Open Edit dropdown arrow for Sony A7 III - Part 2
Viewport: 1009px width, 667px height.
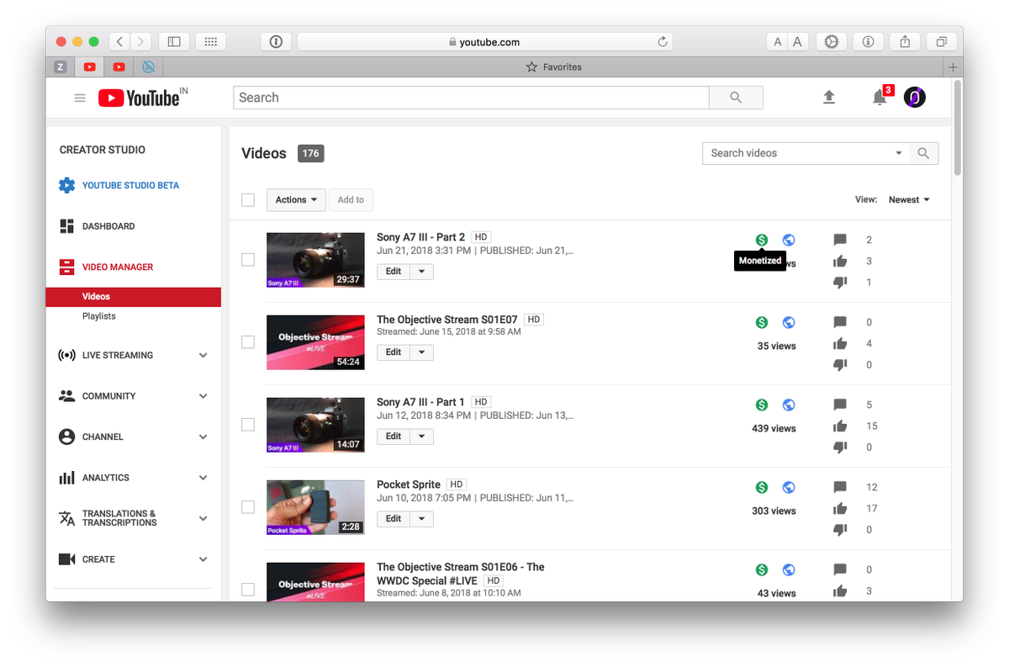coord(422,272)
